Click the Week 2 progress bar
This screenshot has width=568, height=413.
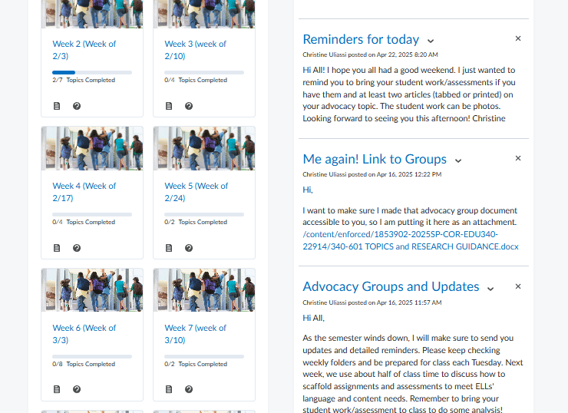point(92,72)
